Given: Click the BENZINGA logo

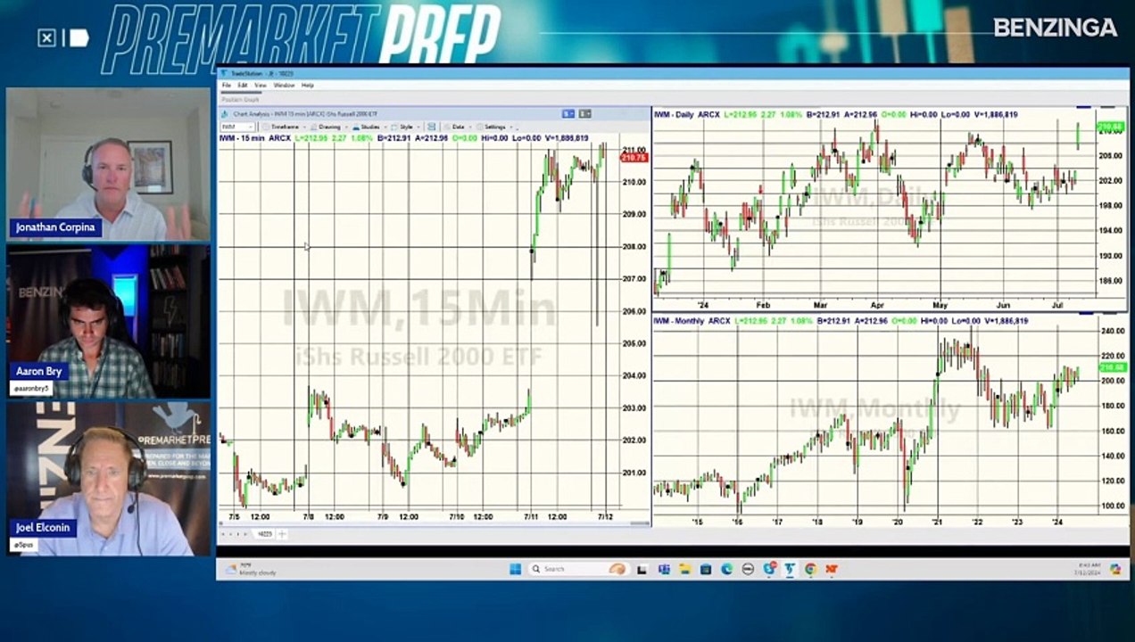Looking at the screenshot, I should click(x=1056, y=28).
